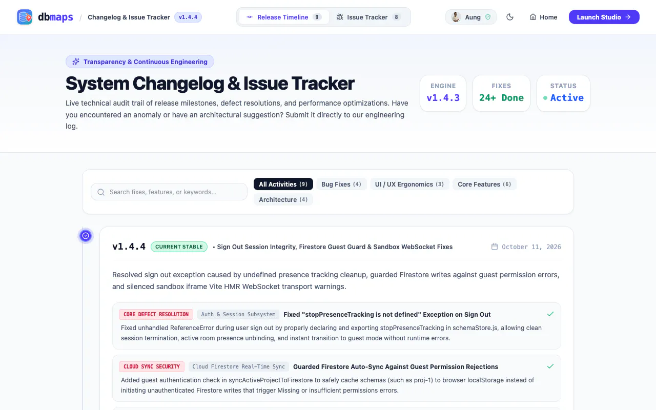Click the Cloud Firestore Real-Time Sync tag

(239, 366)
